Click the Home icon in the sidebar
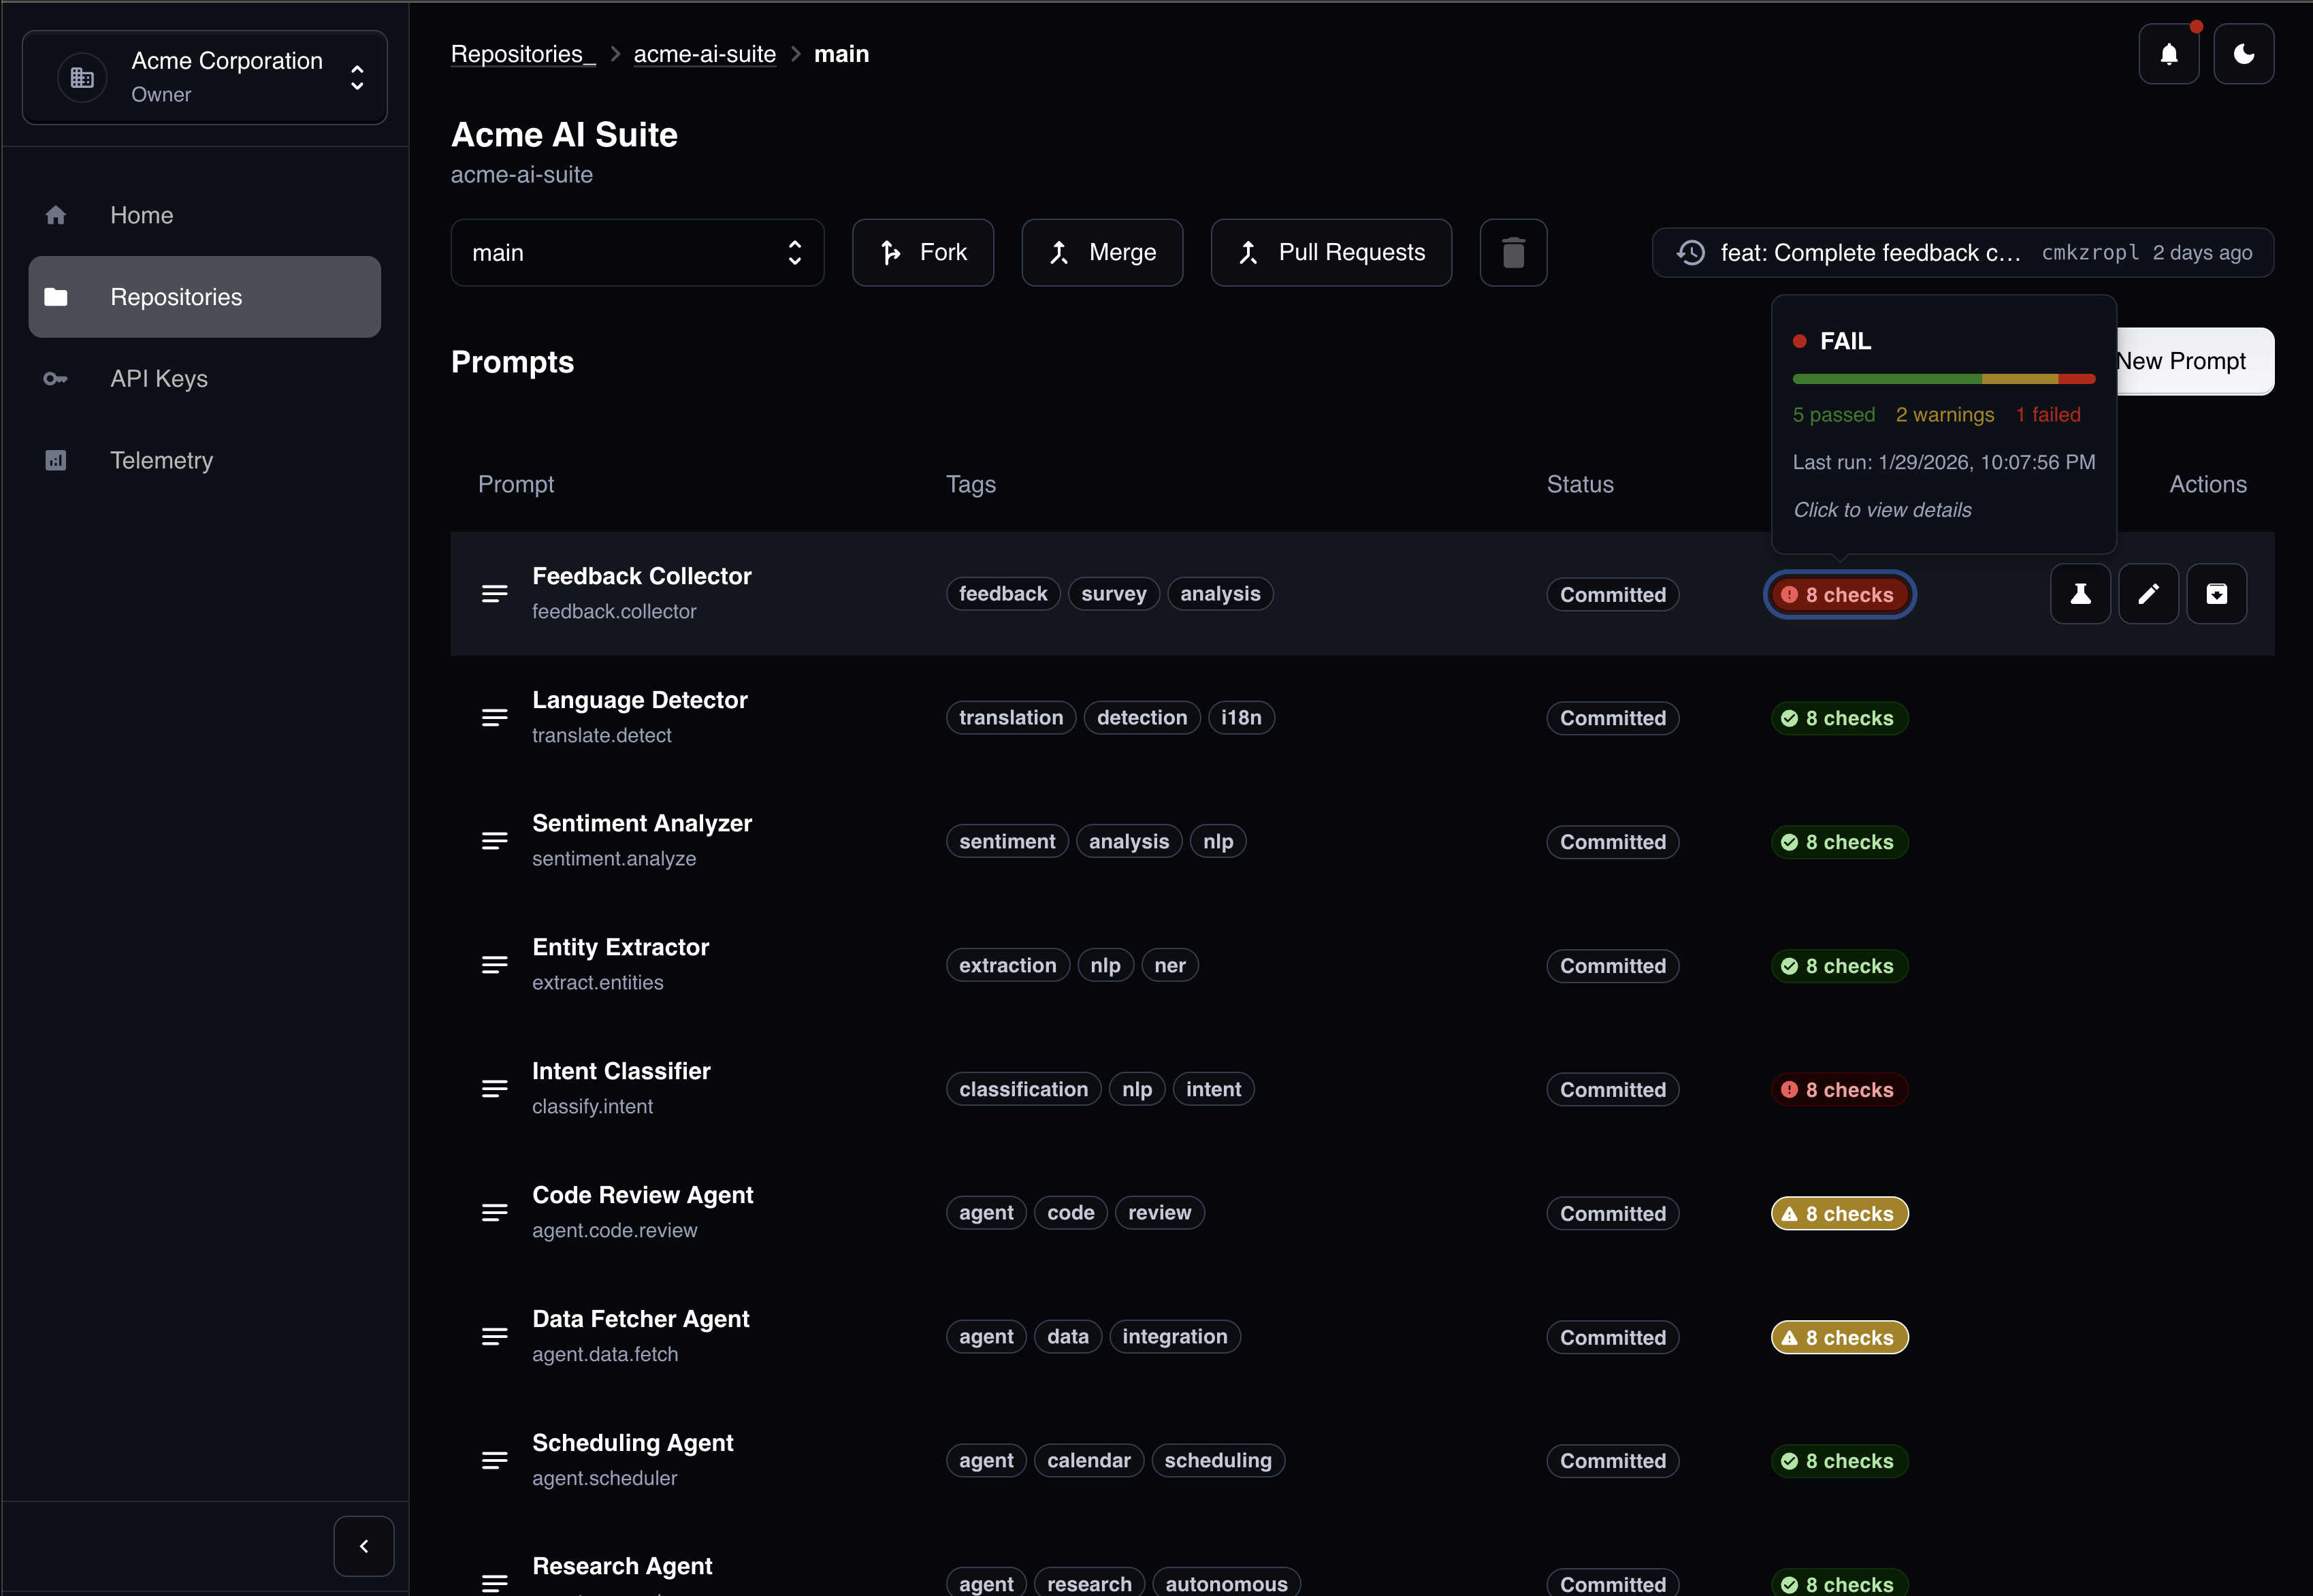Screen dimensions: 2313x1596 (56, 214)
